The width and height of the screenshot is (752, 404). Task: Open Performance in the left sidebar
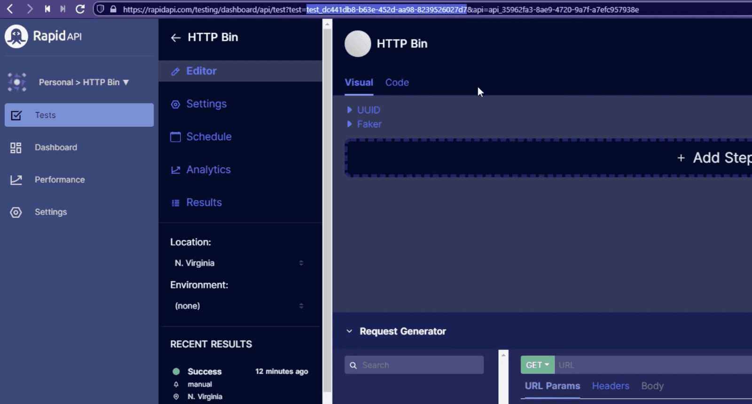coord(60,179)
